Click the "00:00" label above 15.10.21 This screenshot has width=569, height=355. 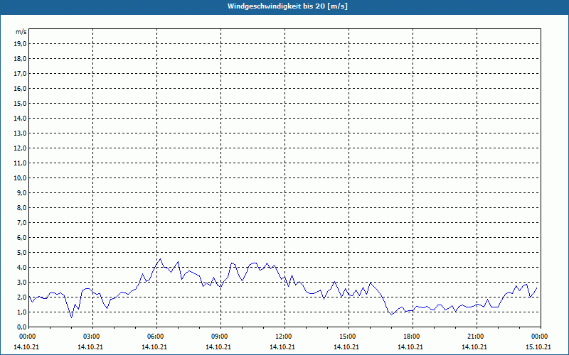[x=541, y=337]
